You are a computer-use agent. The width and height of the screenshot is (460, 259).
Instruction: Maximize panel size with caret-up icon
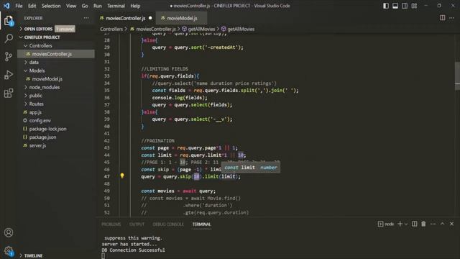442,224
